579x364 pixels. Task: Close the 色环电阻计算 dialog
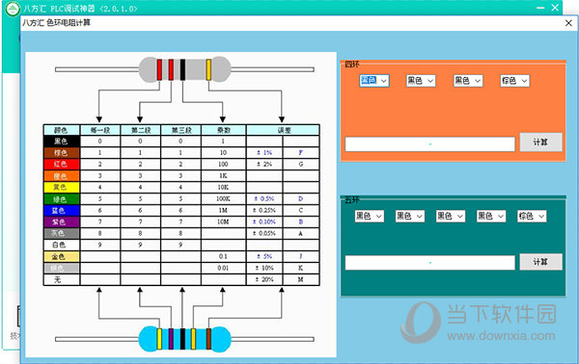568,23
